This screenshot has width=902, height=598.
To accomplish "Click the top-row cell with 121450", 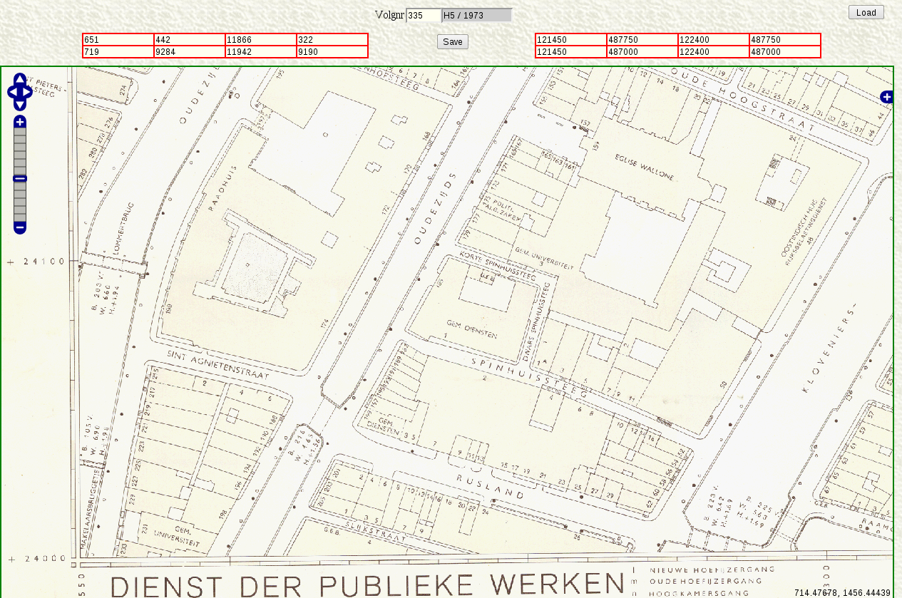I will click(571, 40).
